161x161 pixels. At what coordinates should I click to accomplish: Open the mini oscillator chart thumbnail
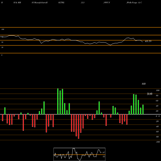pyautogui.click(x=80, y=154)
